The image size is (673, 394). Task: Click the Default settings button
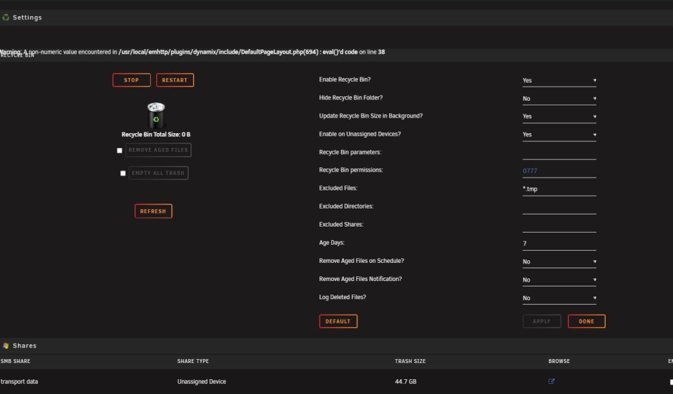pos(339,321)
